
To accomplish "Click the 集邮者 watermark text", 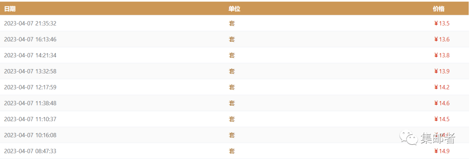I will point(438,138).
